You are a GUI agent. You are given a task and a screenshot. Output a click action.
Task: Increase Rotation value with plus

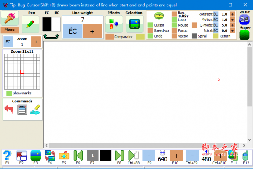pos(232,14)
